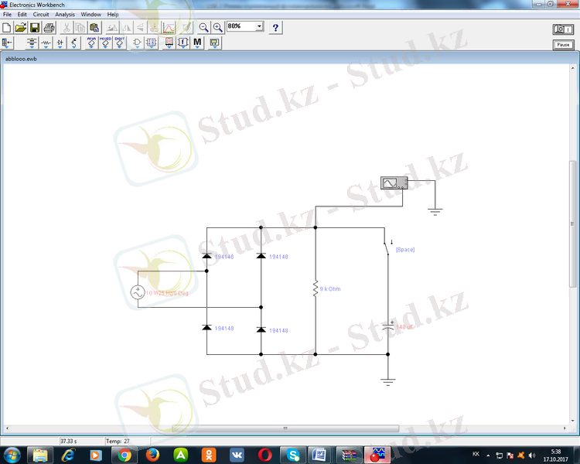Open Opera browser from taskbar

coord(264,455)
